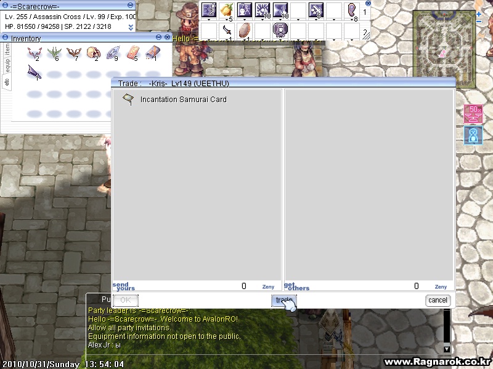Click the Trade : -Kris- Lv149 title bar
The width and height of the screenshot is (493, 369).
283,83
